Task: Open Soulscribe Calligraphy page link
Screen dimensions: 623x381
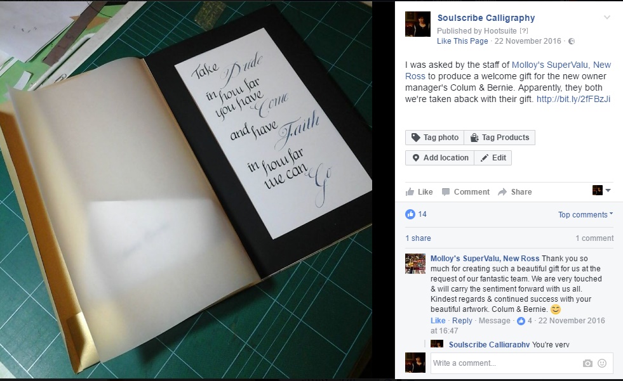Action: tap(486, 18)
